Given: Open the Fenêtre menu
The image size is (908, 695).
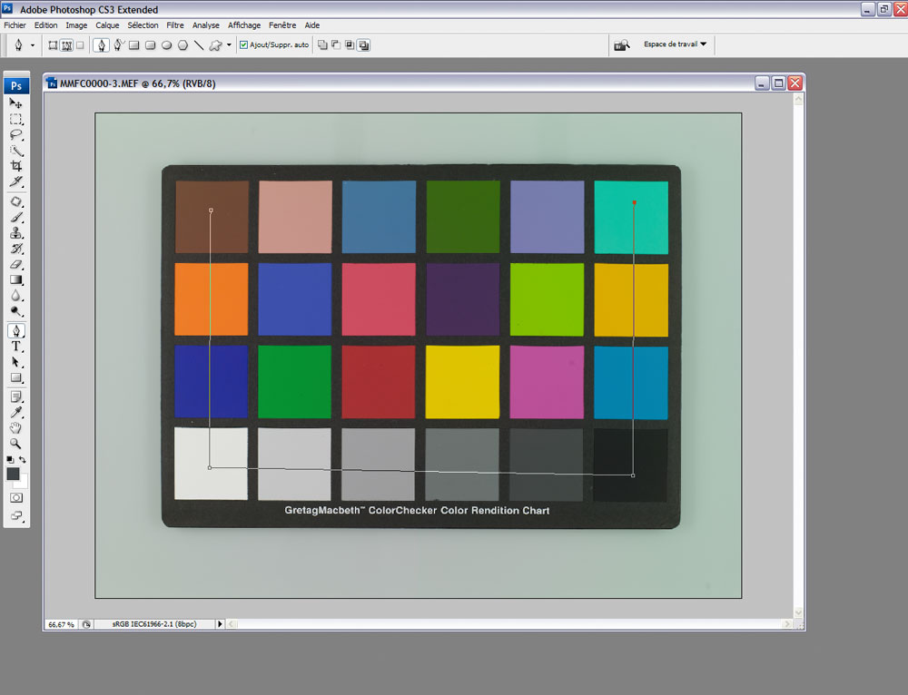Looking at the screenshot, I should (x=282, y=25).
